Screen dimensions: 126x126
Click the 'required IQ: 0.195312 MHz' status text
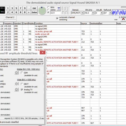[x=24, y=118]
